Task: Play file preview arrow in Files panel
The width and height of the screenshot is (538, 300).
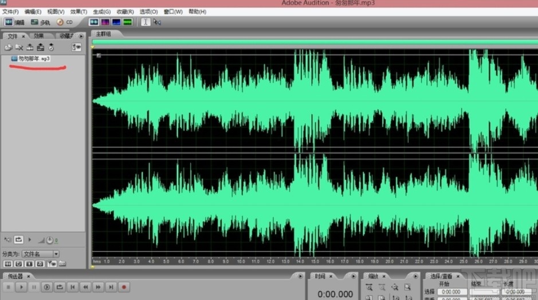Action: [x=30, y=240]
